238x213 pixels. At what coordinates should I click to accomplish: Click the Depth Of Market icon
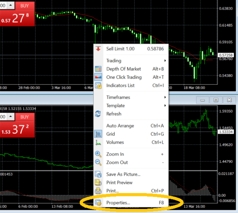(98, 69)
